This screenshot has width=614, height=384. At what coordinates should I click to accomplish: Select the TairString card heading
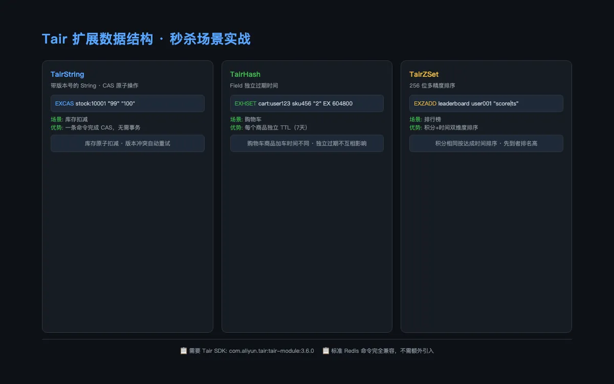coord(68,75)
